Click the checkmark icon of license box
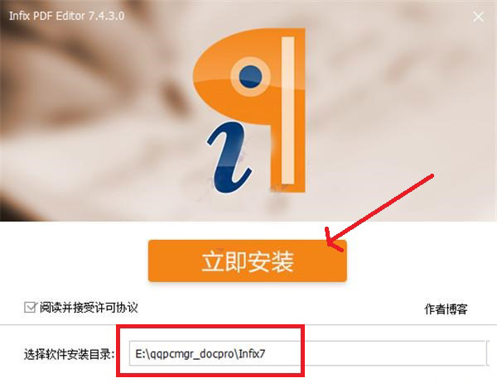The width and height of the screenshot is (497, 383). pos(31,307)
